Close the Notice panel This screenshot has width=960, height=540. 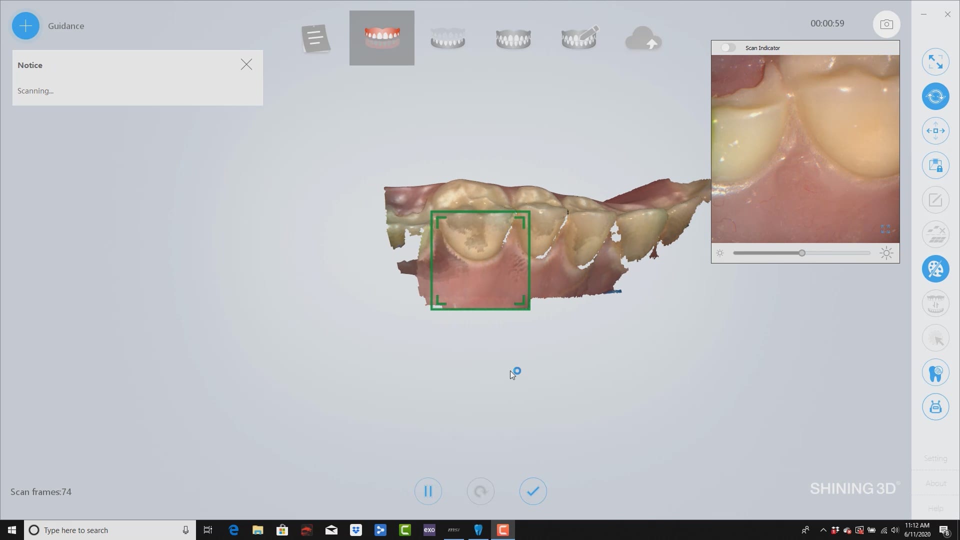(x=246, y=64)
